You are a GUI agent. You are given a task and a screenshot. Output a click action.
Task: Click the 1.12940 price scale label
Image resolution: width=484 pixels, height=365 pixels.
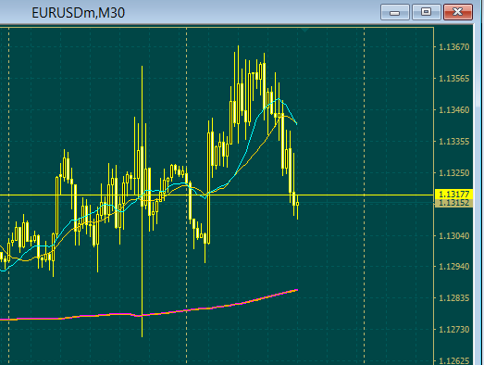click(x=453, y=267)
